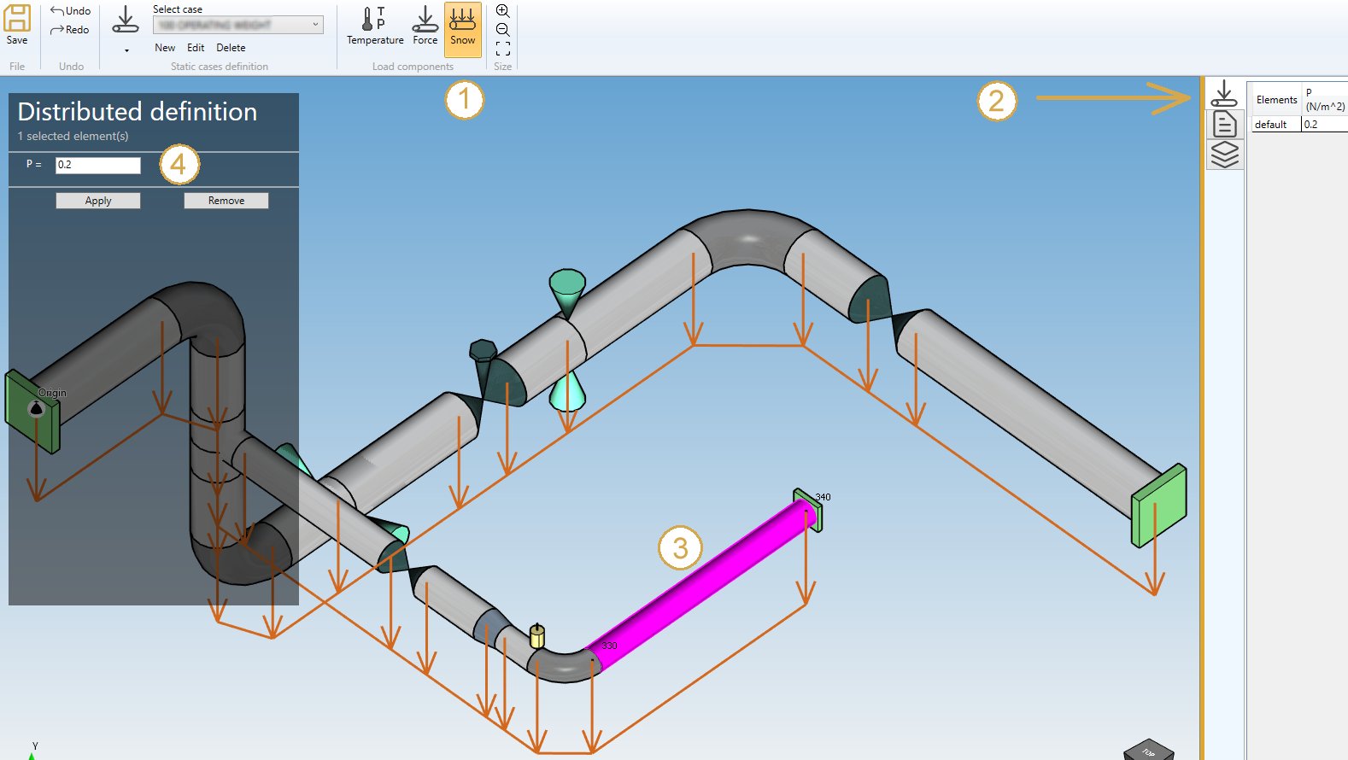Click the green anchor at right pipe end
Viewport: 1348px width, 760px height.
(x=1159, y=506)
